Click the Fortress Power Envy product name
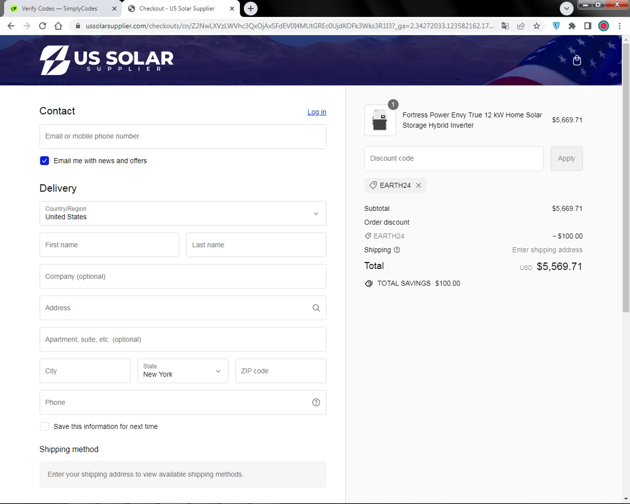 (472, 120)
